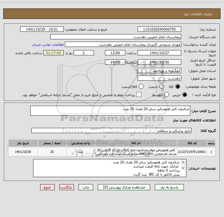Click the تعداد / مقدار column header
This screenshot has width=224, height=217.
[52, 143]
